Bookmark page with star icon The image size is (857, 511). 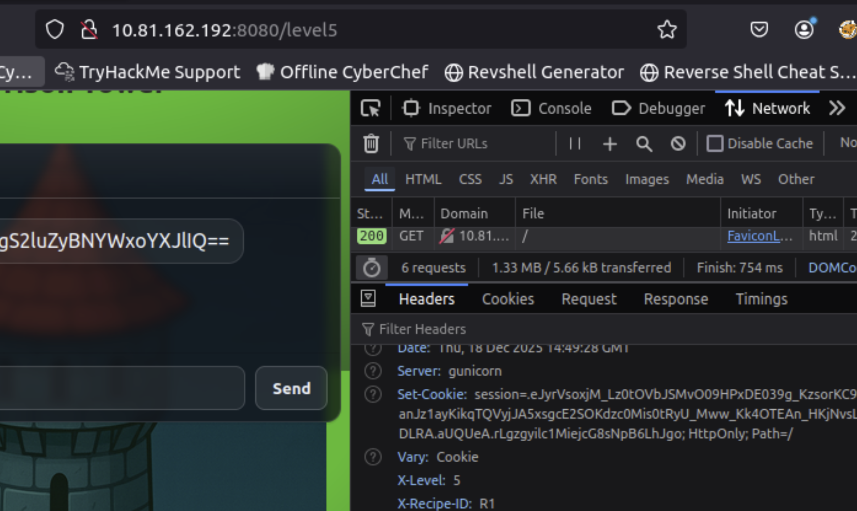(x=667, y=30)
